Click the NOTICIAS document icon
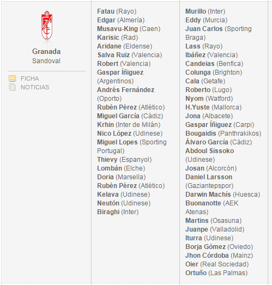272x285 pixels. tap(12, 87)
